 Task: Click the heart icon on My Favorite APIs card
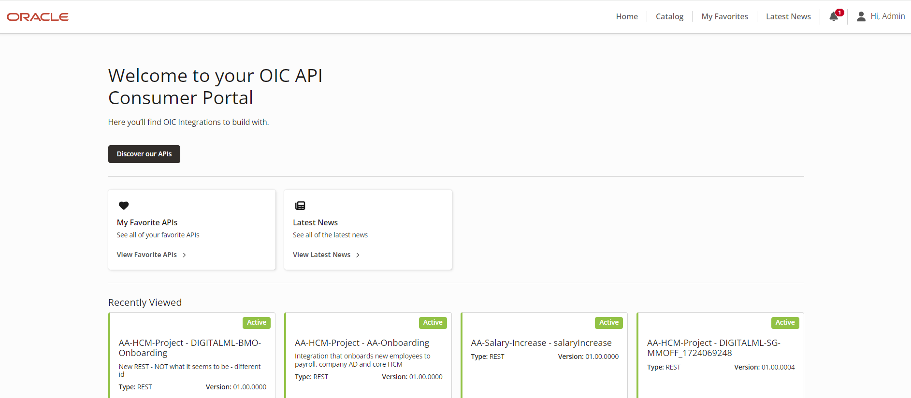pos(124,206)
